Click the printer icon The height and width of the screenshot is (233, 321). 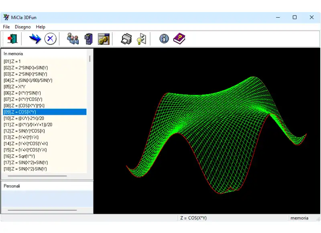click(x=126, y=39)
